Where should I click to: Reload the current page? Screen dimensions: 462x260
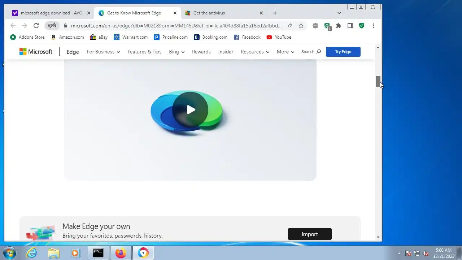[36, 26]
